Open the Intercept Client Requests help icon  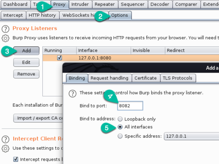coord(5,139)
